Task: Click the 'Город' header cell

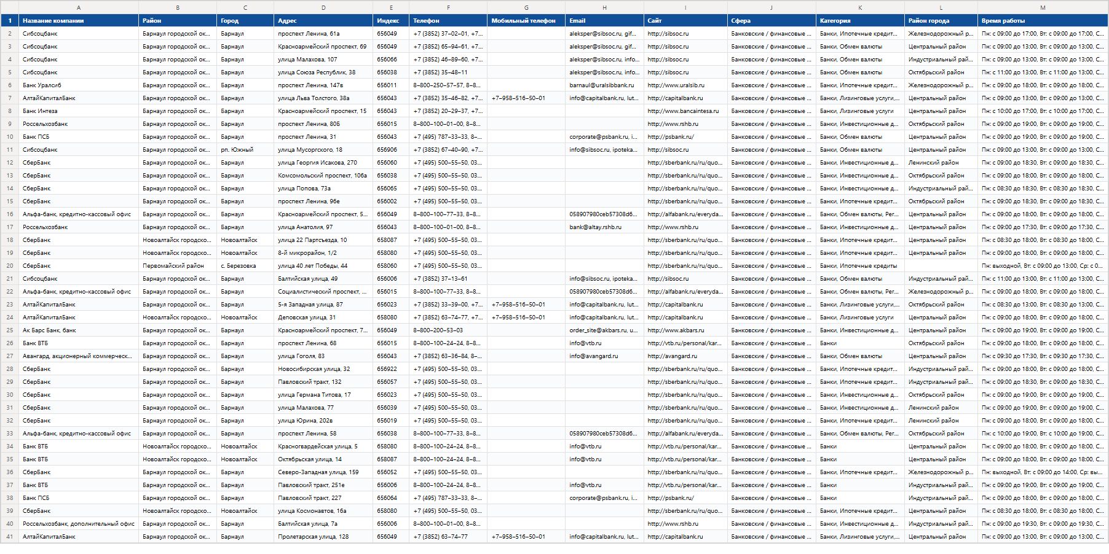Action: [x=245, y=20]
